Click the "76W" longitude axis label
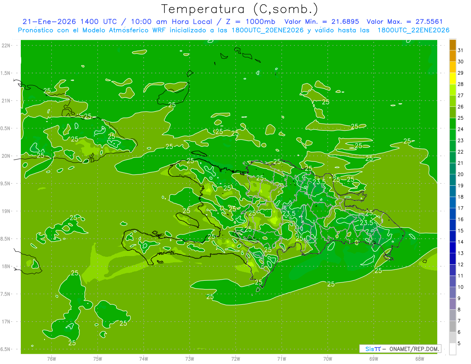Image resolution: width=471 pixels, height=364 pixels. click(51, 359)
